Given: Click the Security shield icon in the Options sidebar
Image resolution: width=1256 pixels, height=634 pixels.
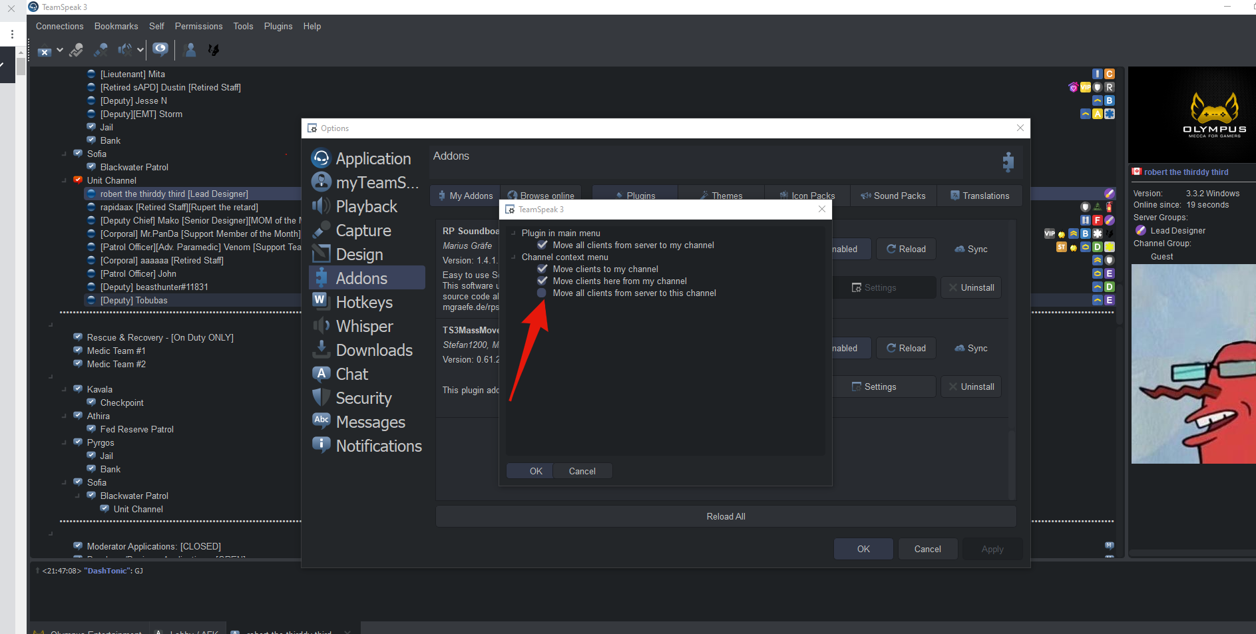Looking at the screenshot, I should click(321, 397).
